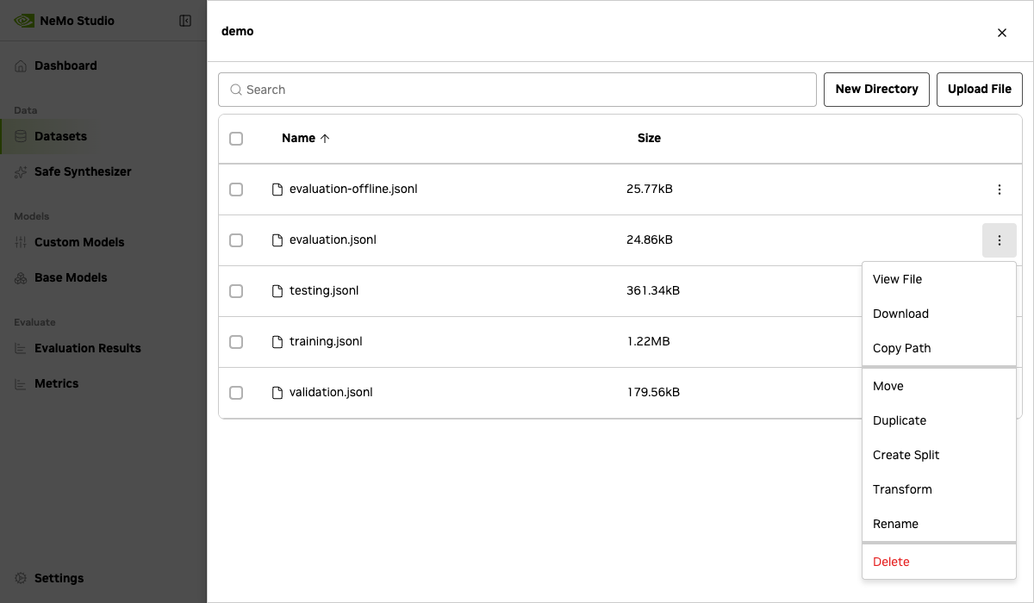Check the select-all checkbox in the table header
The width and height of the screenshot is (1034, 603).
pos(236,138)
